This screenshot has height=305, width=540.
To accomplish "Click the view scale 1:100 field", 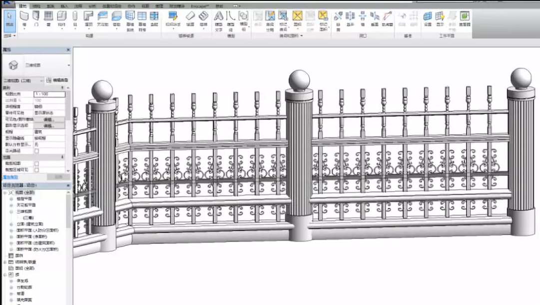I will point(49,94).
